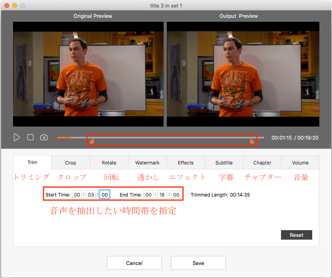Open the Effects tab
332x278 pixels.
(x=186, y=163)
